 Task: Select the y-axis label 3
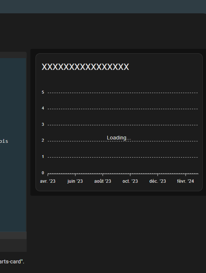43,125
